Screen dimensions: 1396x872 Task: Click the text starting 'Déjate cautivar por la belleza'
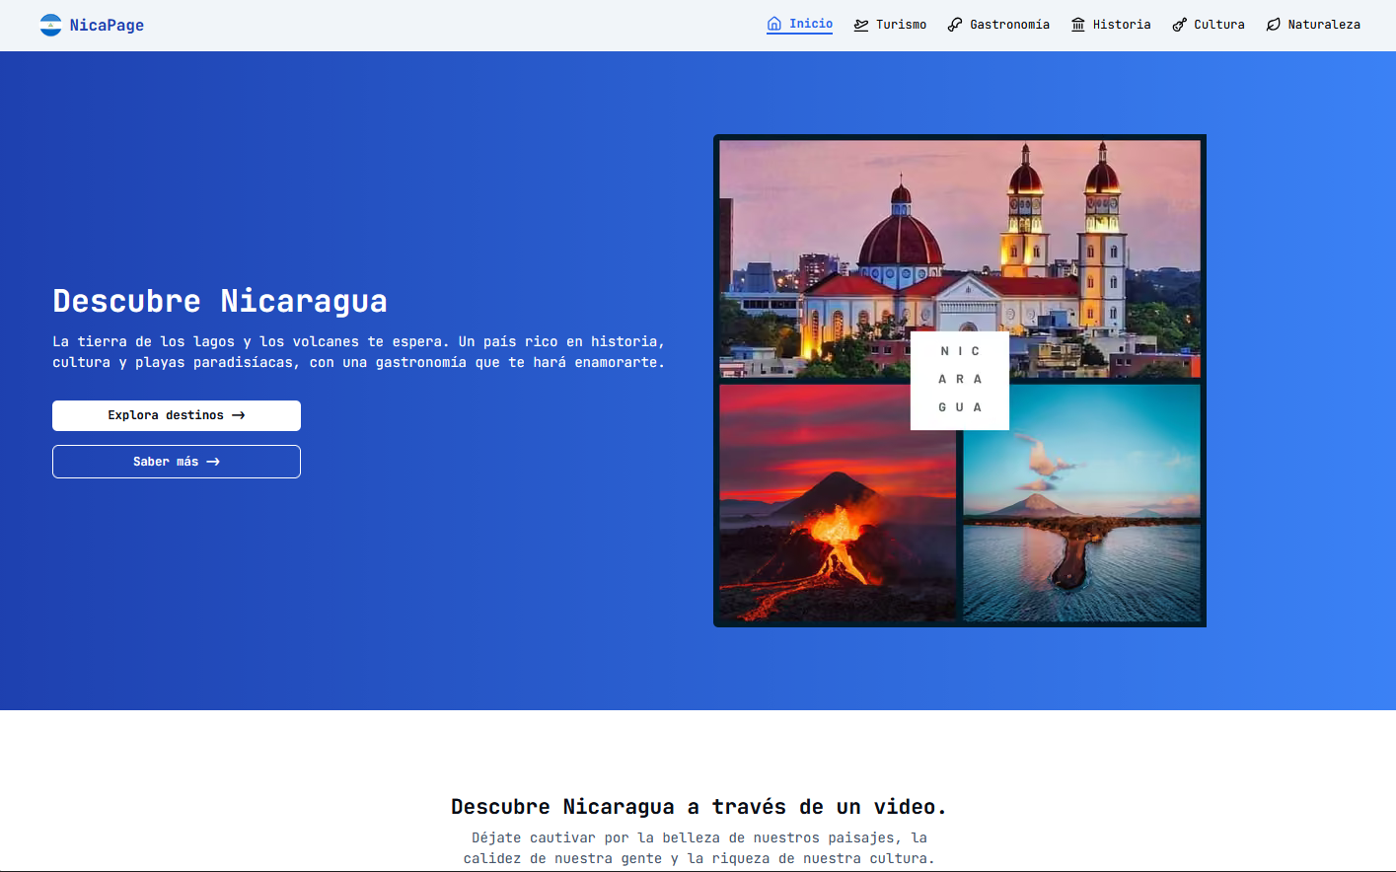pyautogui.click(x=698, y=848)
